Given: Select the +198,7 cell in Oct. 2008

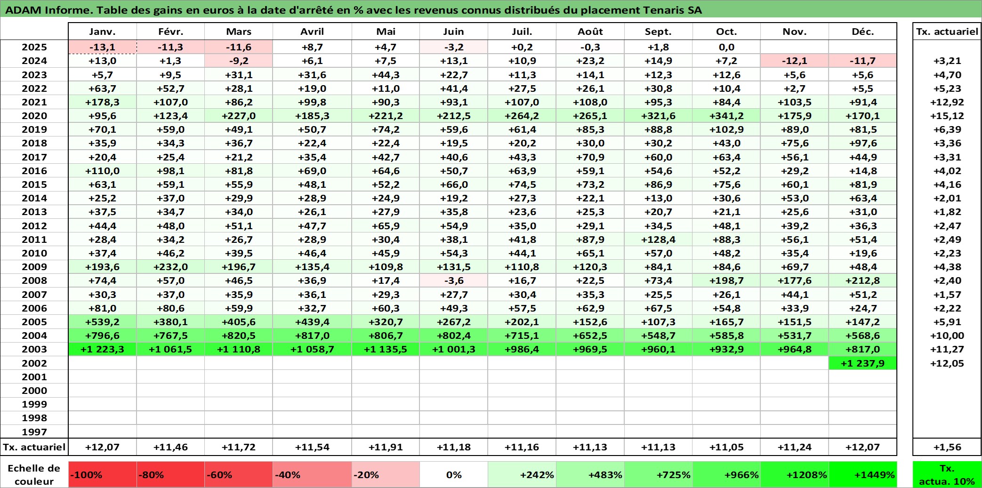Looking at the screenshot, I should (x=726, y=280).
